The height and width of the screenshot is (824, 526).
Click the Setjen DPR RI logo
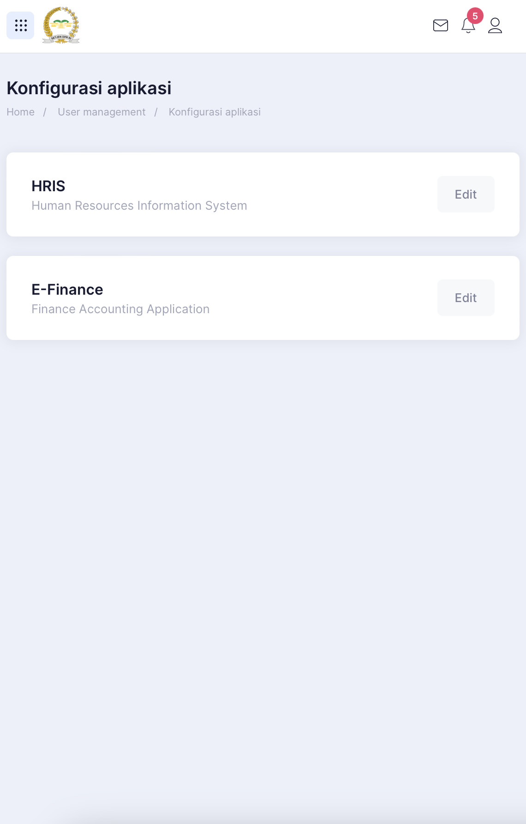tap(61, 25)
